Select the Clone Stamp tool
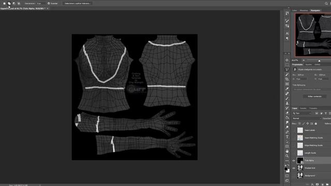The width and height of the screenshot is (331, 186). pyautogui.click(x=287, y=103)
